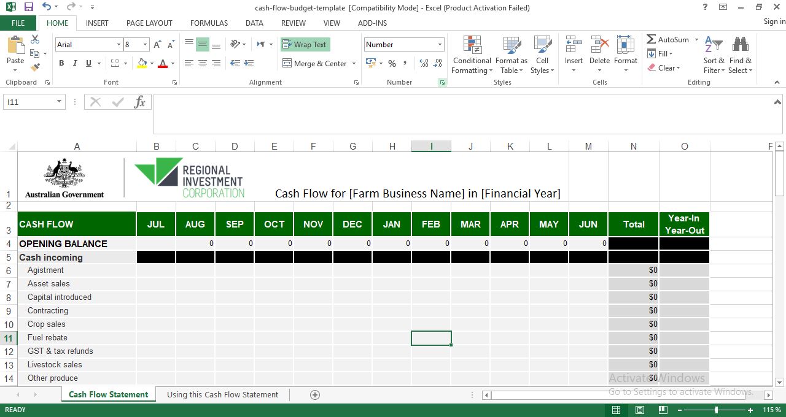This screenshot has height=417, width=786.
Task: Open Sort & Filter menu
Action: (x=714, y=55)
